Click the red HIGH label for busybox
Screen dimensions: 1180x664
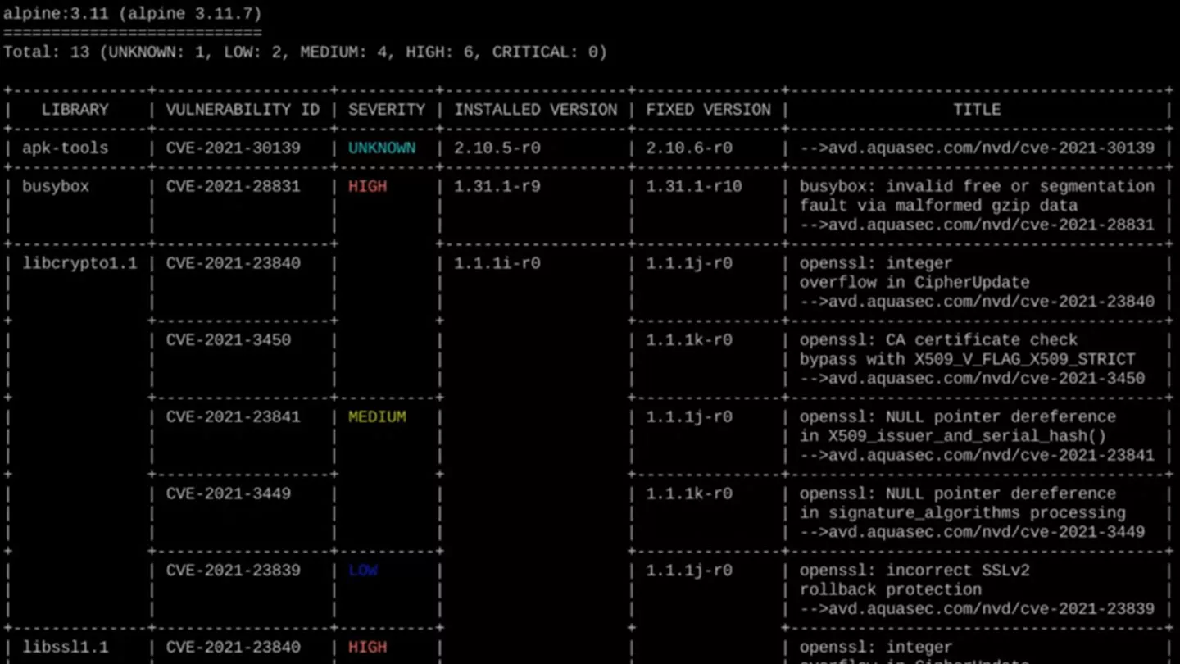click(x=367, y=187)
